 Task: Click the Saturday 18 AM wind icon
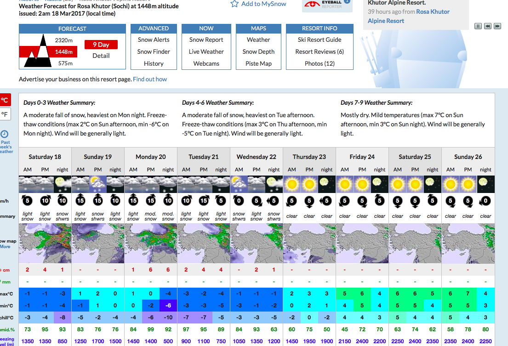coord(28,200)
